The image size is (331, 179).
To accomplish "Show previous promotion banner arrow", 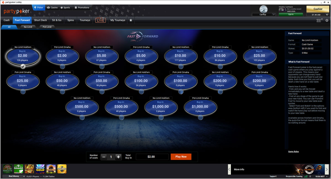I will click(229, 169).
